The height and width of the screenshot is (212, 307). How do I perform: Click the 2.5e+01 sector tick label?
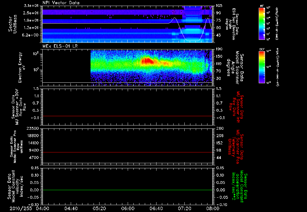coord(31,13)
